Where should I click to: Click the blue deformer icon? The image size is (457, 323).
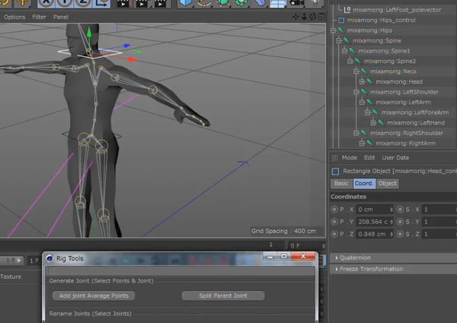(x=260, y=3)
